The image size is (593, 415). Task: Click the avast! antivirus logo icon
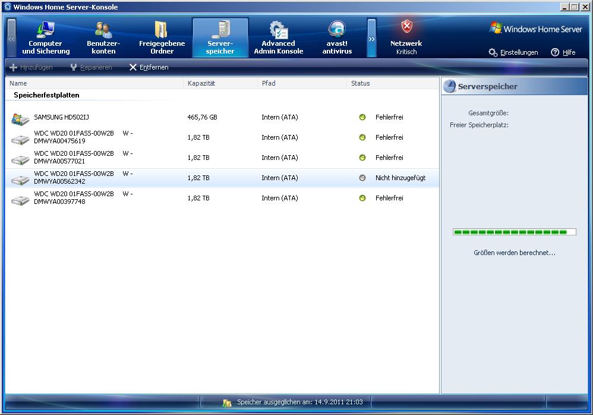(x=337, y=30)
